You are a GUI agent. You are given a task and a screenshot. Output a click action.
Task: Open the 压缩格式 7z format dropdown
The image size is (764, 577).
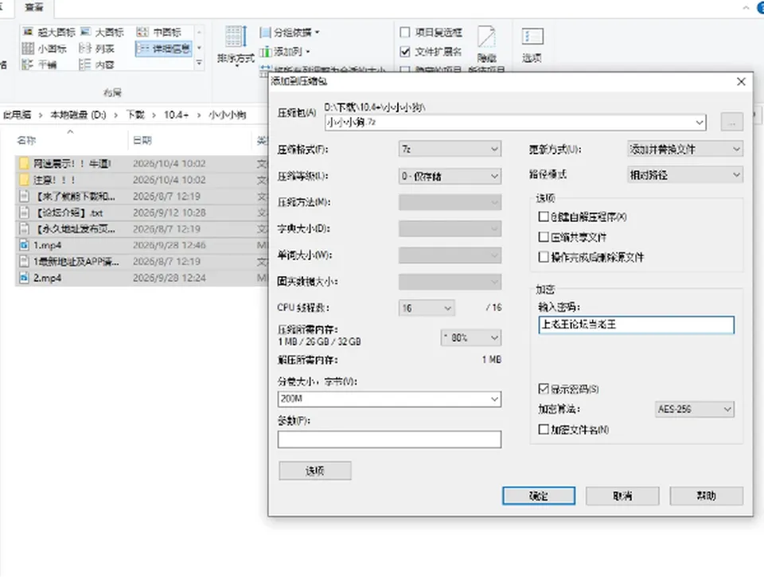click(450, 149)
